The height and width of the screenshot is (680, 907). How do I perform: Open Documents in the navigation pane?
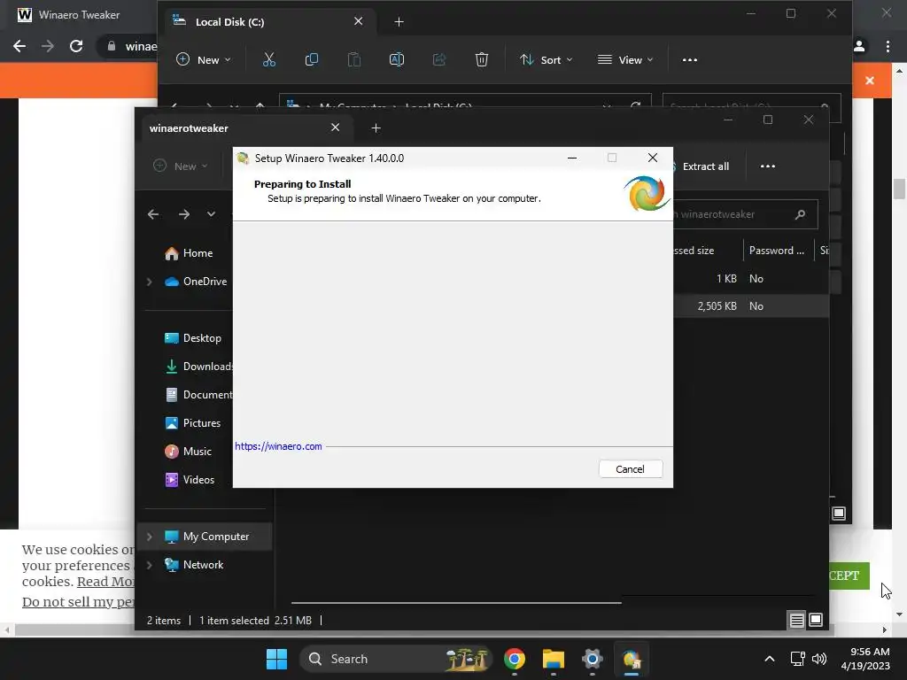(198, 395)
